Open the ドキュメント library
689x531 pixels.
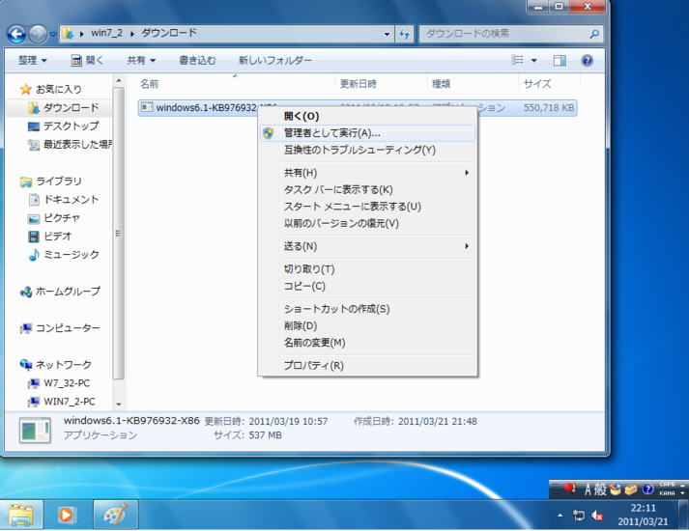click(63, 199)
